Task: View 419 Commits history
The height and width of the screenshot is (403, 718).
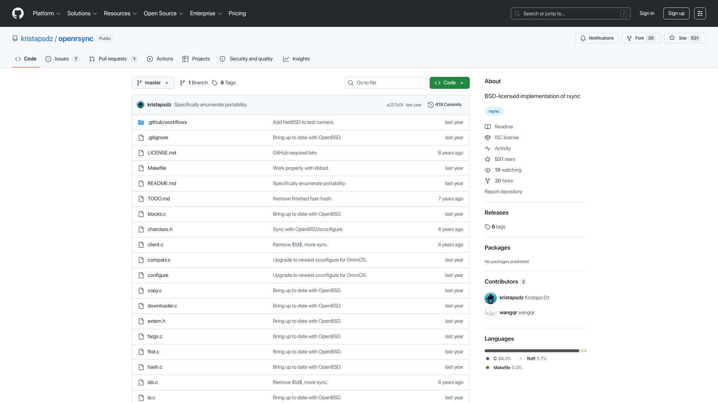Action: [x=444, y=105]
